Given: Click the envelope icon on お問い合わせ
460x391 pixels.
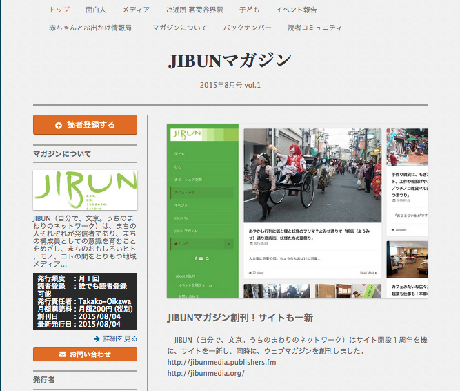Looking at the screenshot, I should (61, 354).
